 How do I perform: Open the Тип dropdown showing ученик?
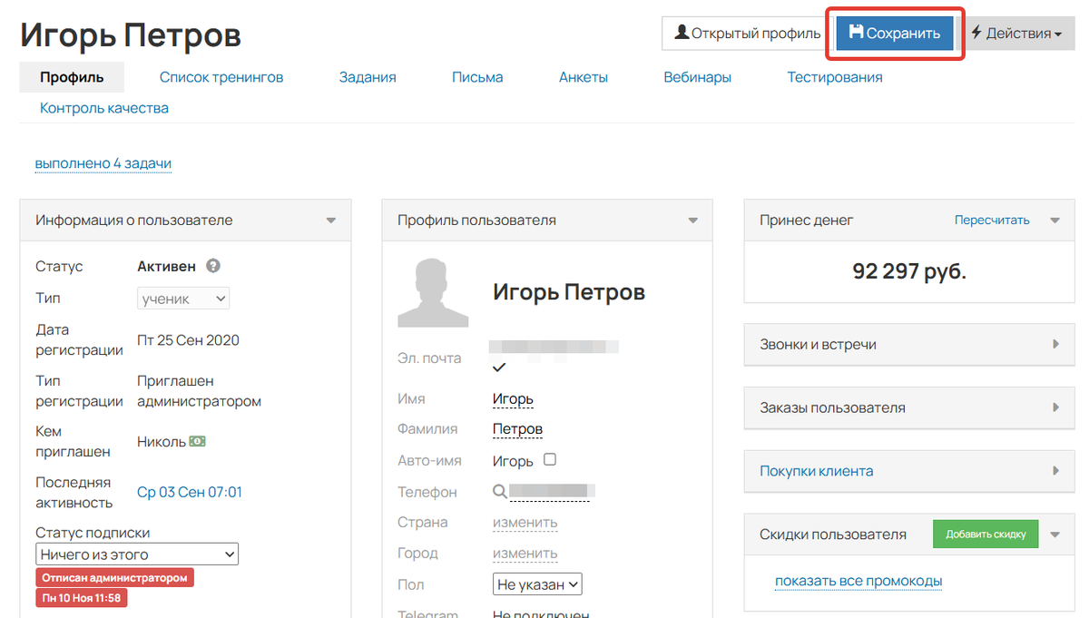click(x=183, y=299)
